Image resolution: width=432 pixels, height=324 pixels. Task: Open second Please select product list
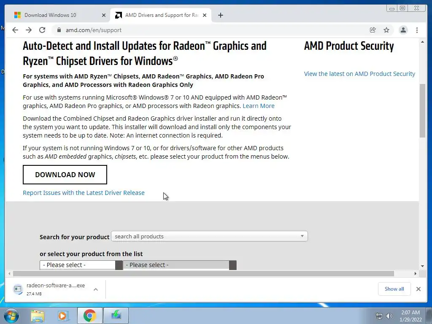tap(180, 265)
